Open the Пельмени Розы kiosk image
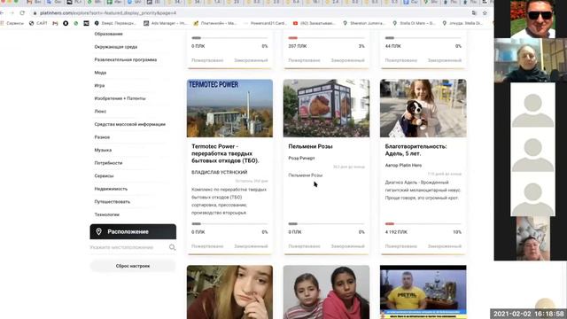Image resolution: width=567 pixels, height=319 pixels. tap(326, 108)
